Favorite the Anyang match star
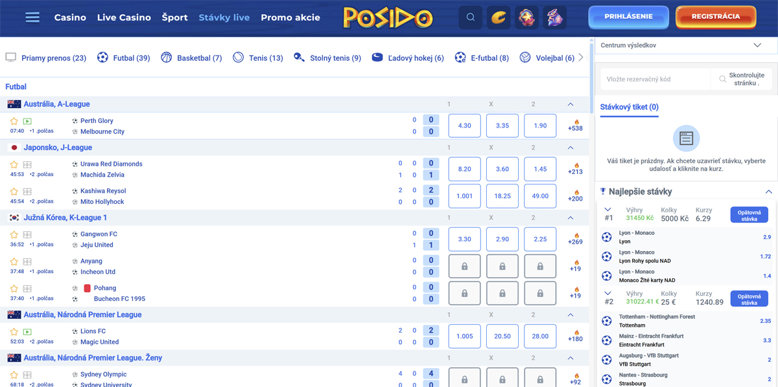Viewport: 778px width, 387px height. tap(14, 261)
